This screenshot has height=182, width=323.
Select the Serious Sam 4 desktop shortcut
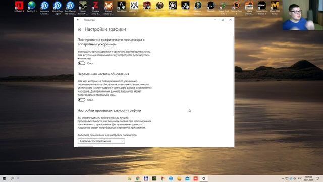pos(236,8)
